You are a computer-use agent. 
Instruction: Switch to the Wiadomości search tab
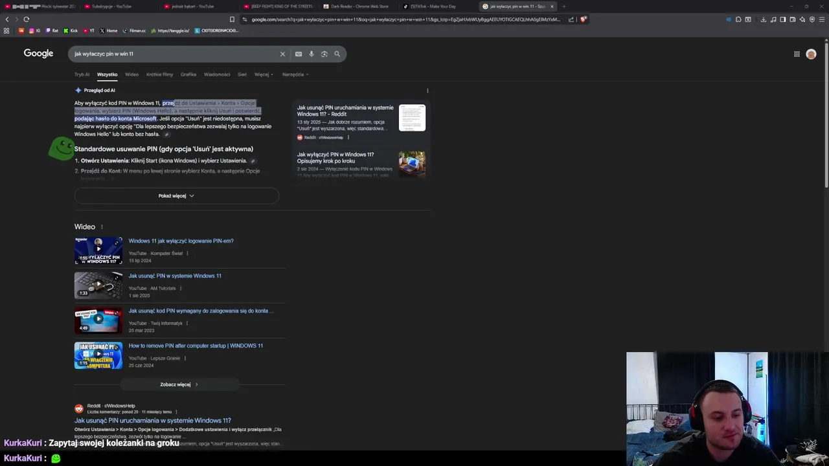coord(217,74)
